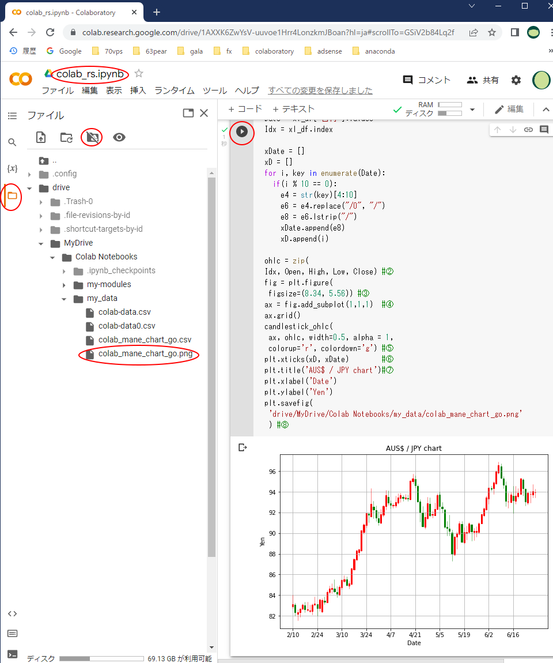This screenshot has width=553, height=663.
Task: Open table of contents sidebar icon
Action: (x=12, y=115)
